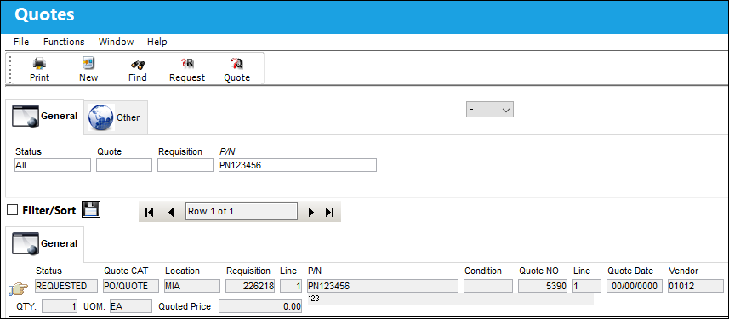Jump to first row

coord(149,212)
